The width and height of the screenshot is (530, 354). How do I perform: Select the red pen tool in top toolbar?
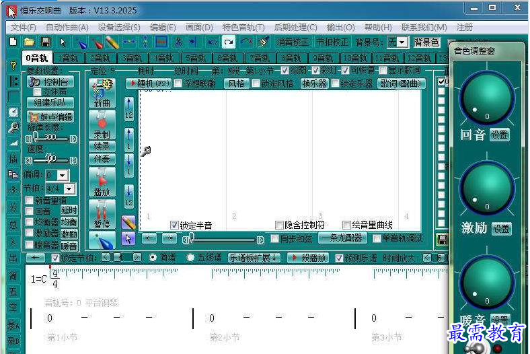point(97,43)
